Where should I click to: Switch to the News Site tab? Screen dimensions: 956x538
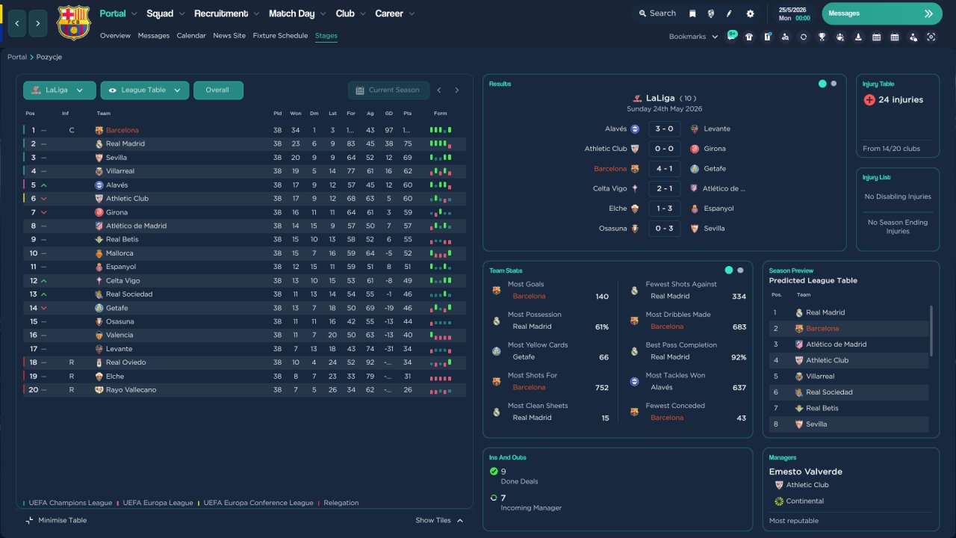tap(229, 36)
